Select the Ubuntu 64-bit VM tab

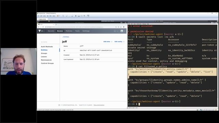(x=42, y=19)
